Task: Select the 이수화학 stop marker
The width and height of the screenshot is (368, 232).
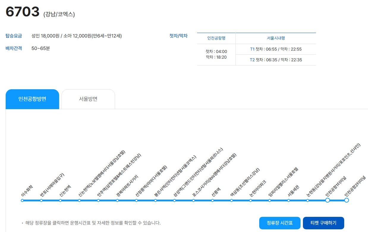Action: tap(22, 200)
